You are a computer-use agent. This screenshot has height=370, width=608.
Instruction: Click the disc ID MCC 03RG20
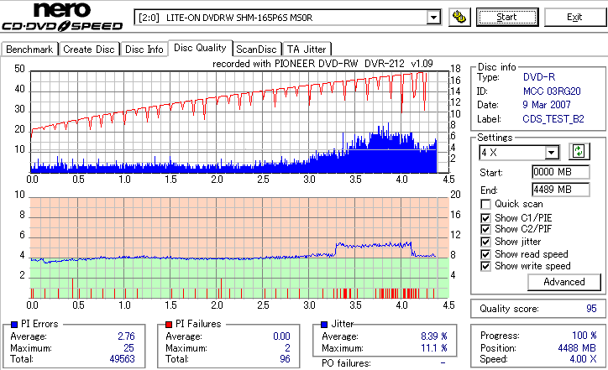click(x=552, y=91)
